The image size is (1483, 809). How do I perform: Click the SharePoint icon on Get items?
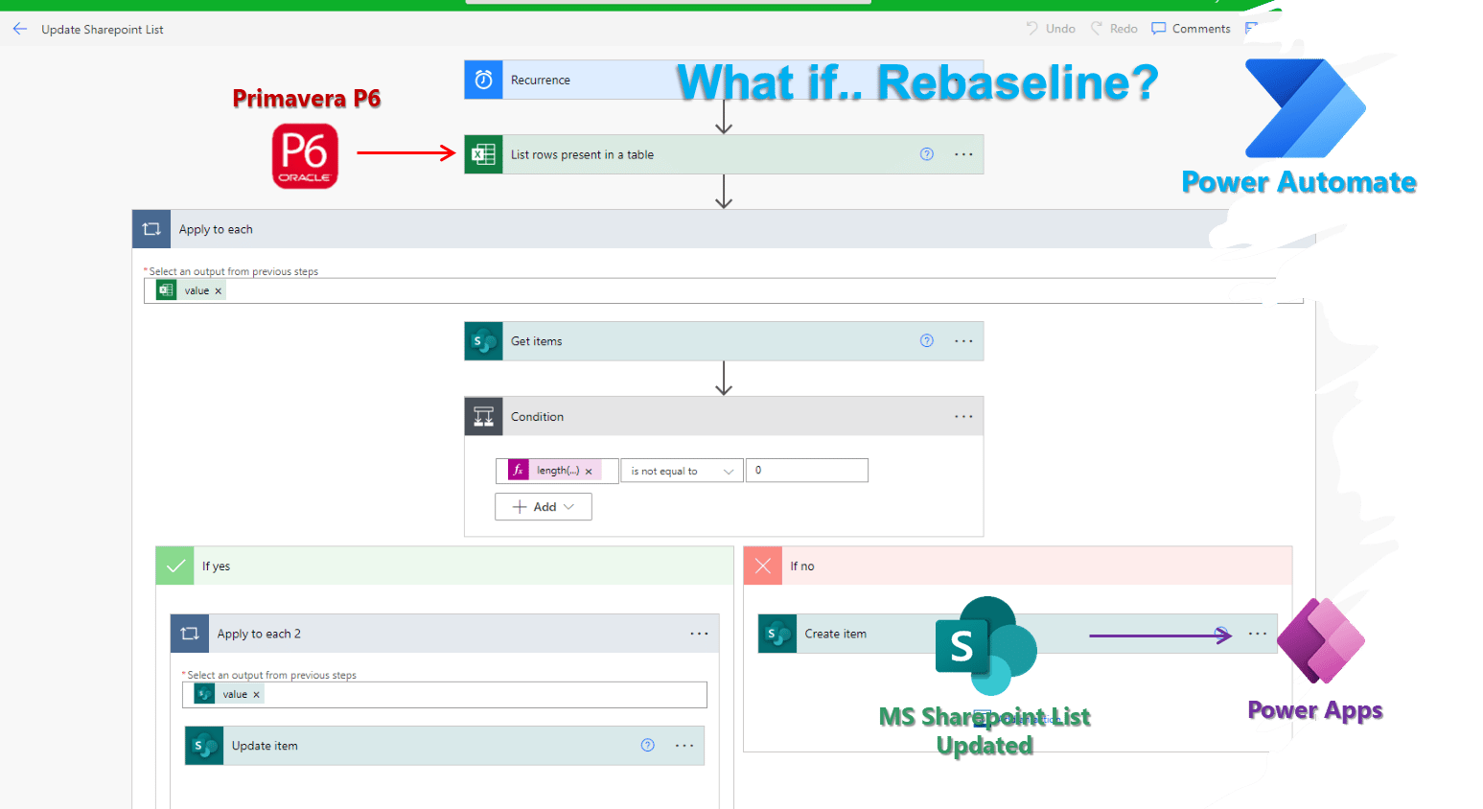coord(483,341)
